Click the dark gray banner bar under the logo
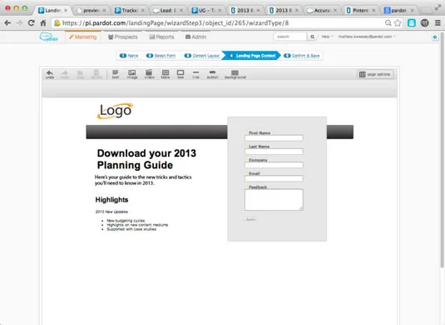The height and width of the screenshot is (325, 445). click(x=156, y=132)
